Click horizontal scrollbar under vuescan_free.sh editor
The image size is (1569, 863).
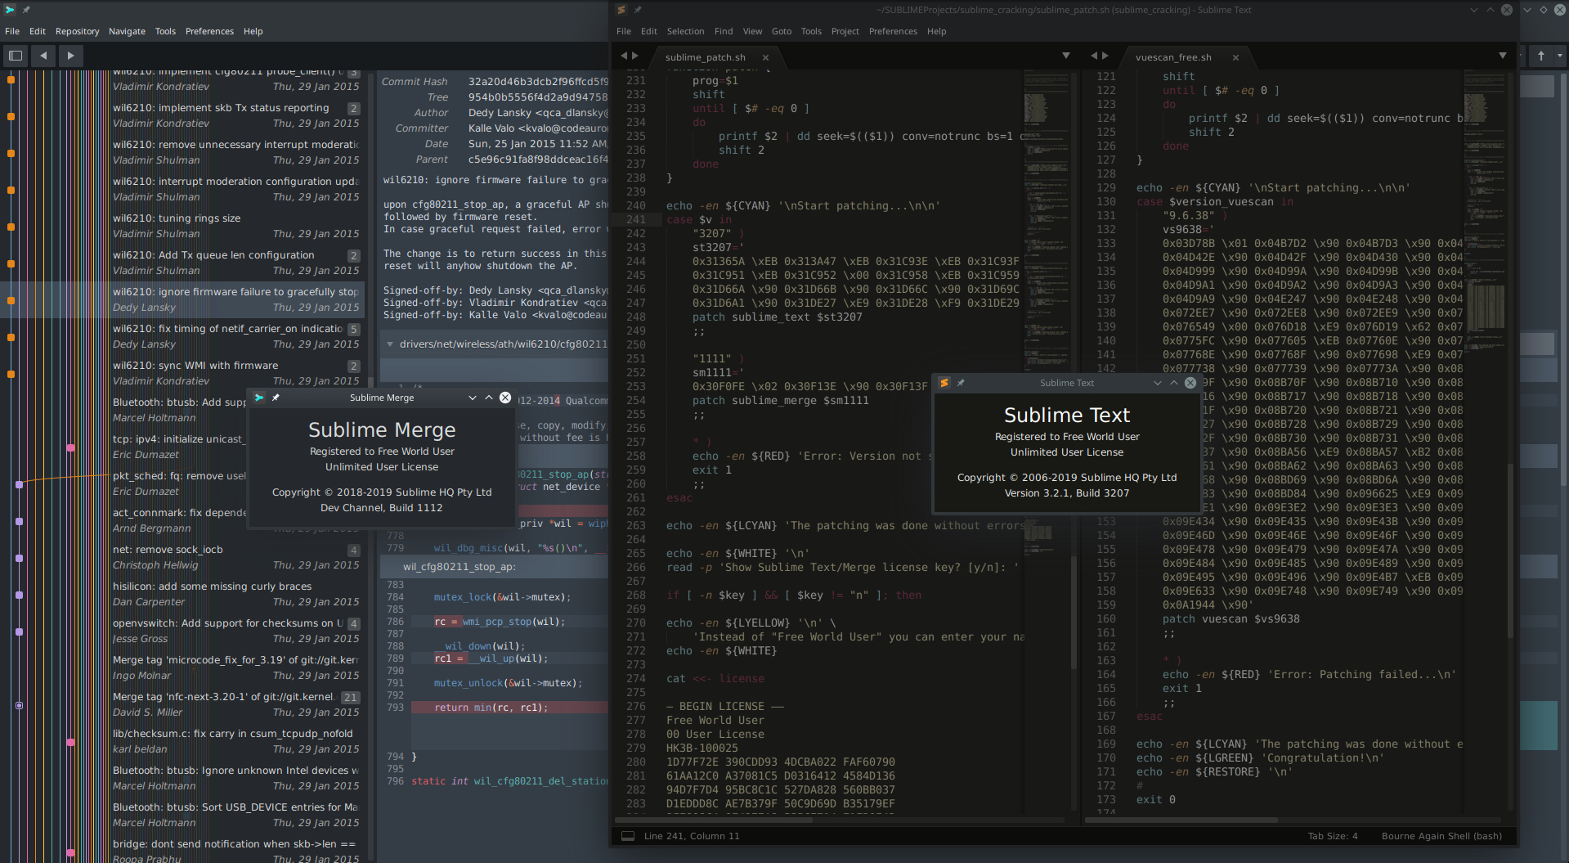point(1181,820)
